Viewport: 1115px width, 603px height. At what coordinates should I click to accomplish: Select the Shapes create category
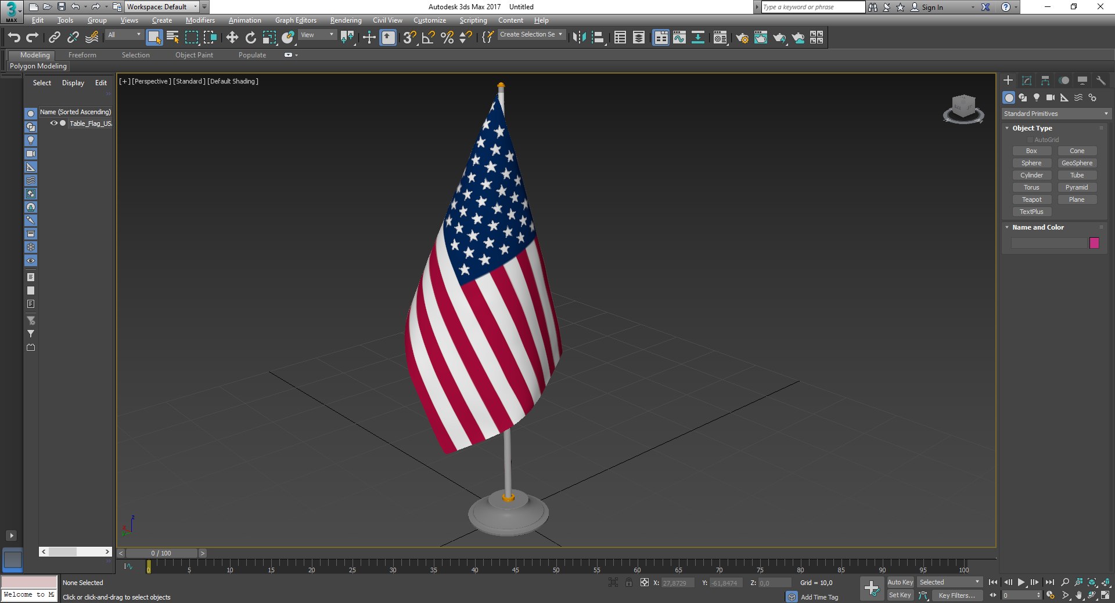pyautogui.click(x=1023, y=97)
